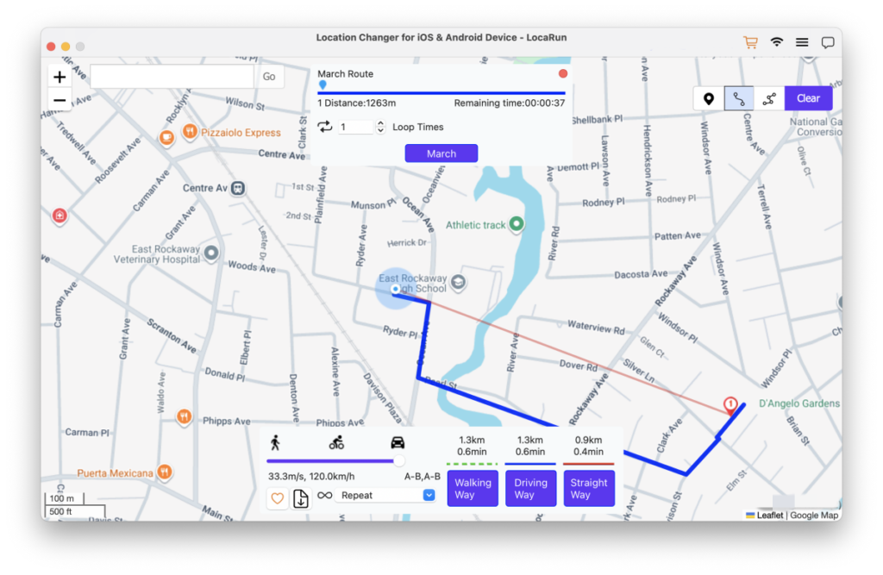883x575 pixels.
Task: Close March Route panel red dot
Action: [x=562, y=74]
